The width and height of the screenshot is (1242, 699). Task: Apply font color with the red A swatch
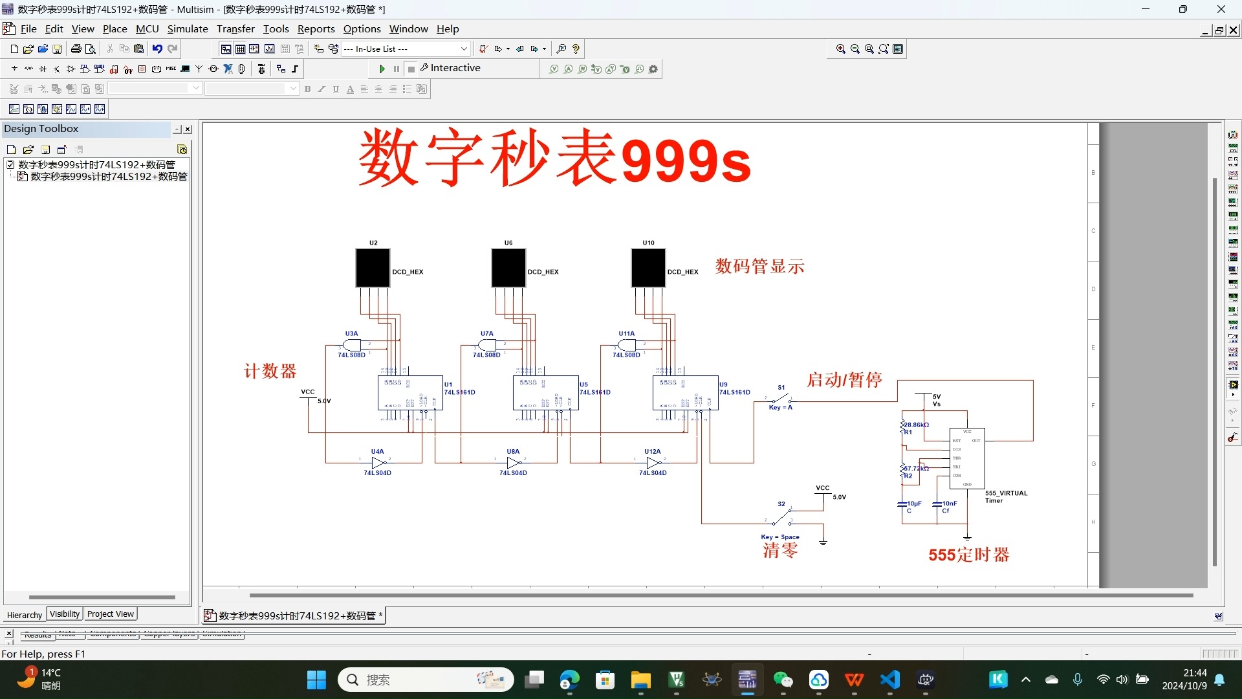pyautogui.click(x=350, y=89)
